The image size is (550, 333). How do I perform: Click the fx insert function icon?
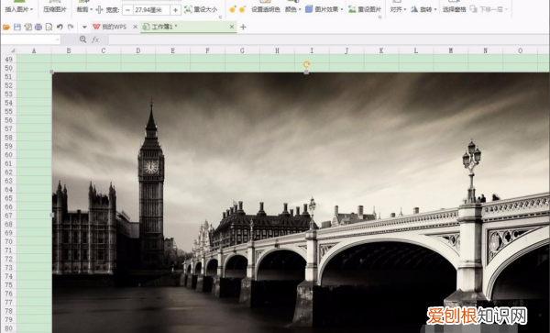point(95,39)
